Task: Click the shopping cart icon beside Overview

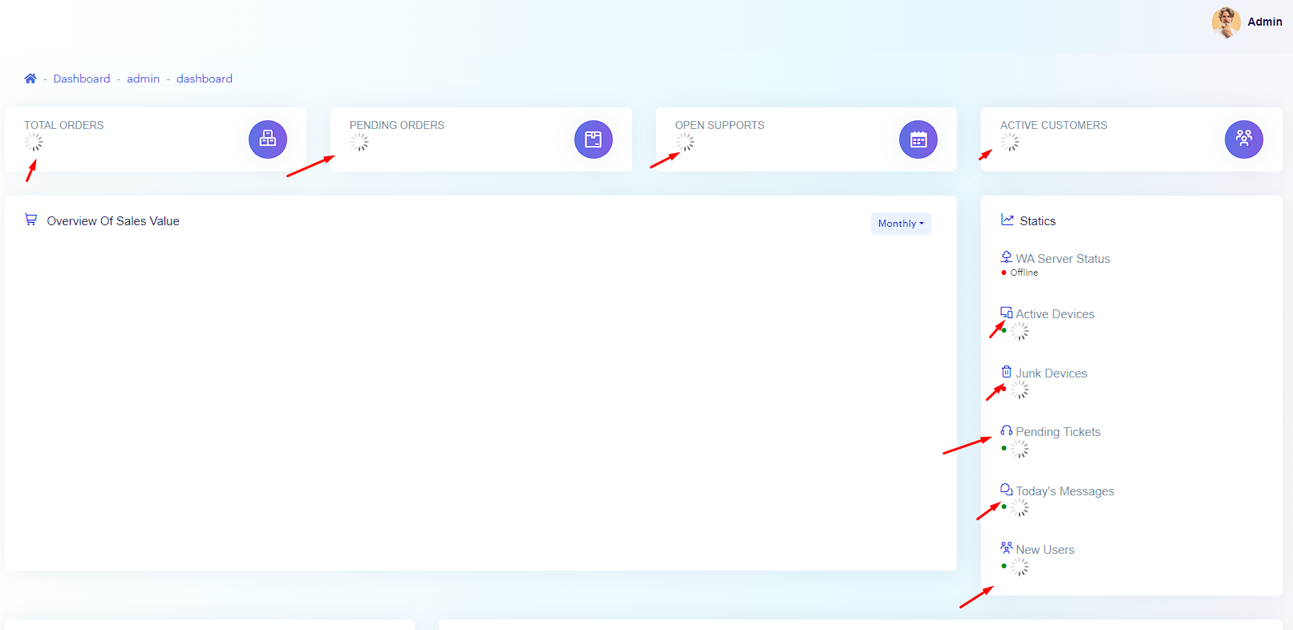Action: [31, 220]
